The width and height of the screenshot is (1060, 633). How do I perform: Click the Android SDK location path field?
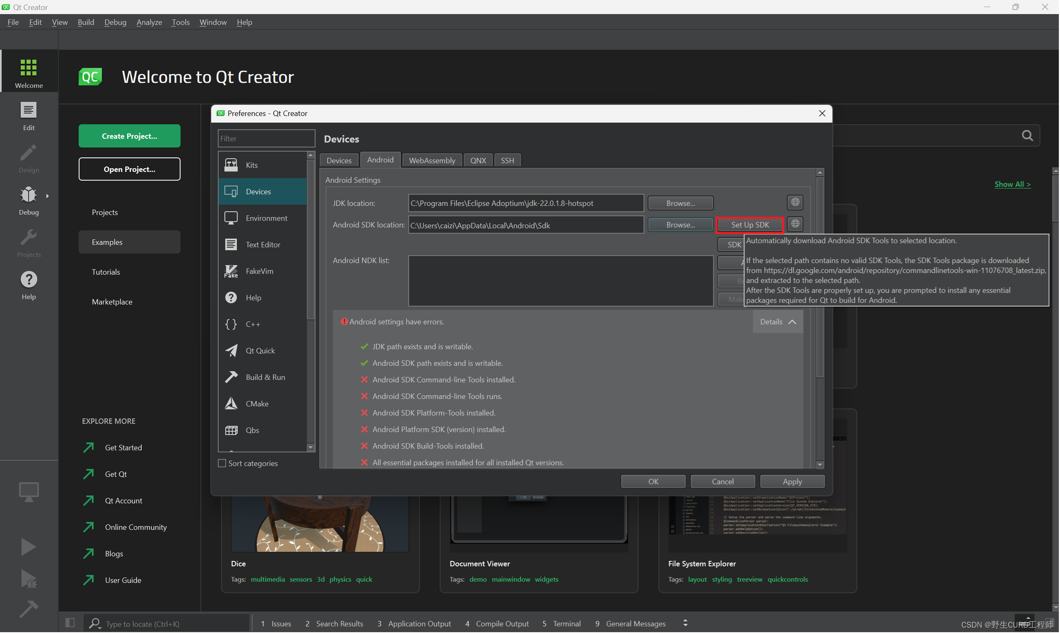pos(526,225)
